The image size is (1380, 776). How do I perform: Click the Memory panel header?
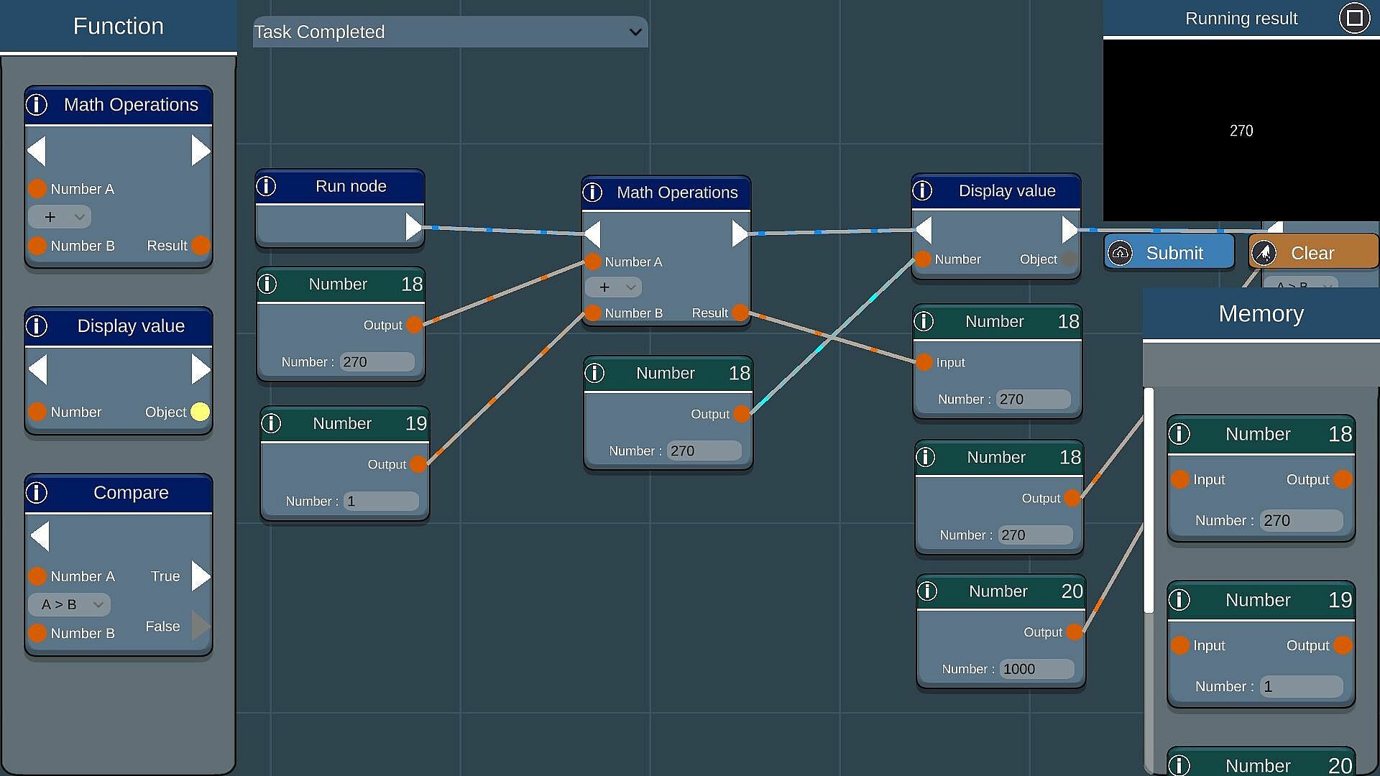click(1261, 314)
